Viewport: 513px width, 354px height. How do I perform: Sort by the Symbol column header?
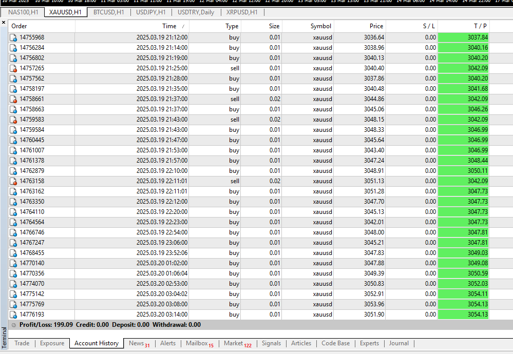(308, 26)
